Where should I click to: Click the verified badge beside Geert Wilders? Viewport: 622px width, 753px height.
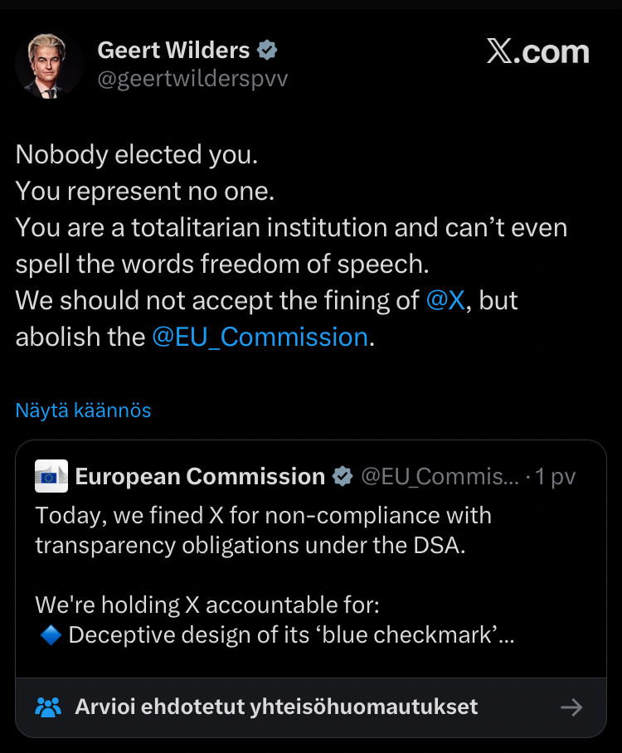(x=267, y=50)
